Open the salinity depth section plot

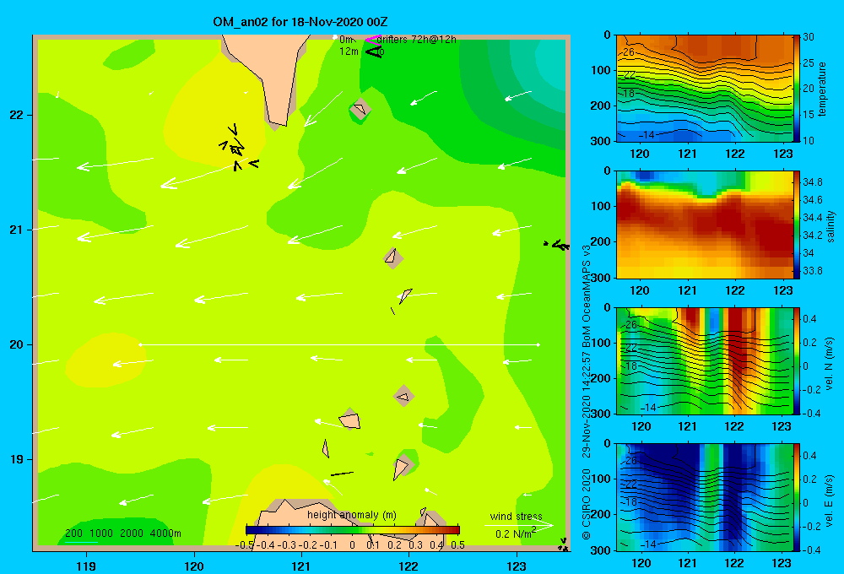click(x=705, y=225)
